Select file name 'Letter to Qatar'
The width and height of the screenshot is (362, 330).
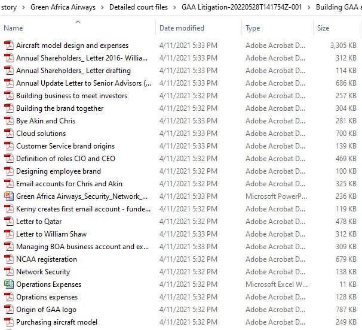(x=39, y=222)
